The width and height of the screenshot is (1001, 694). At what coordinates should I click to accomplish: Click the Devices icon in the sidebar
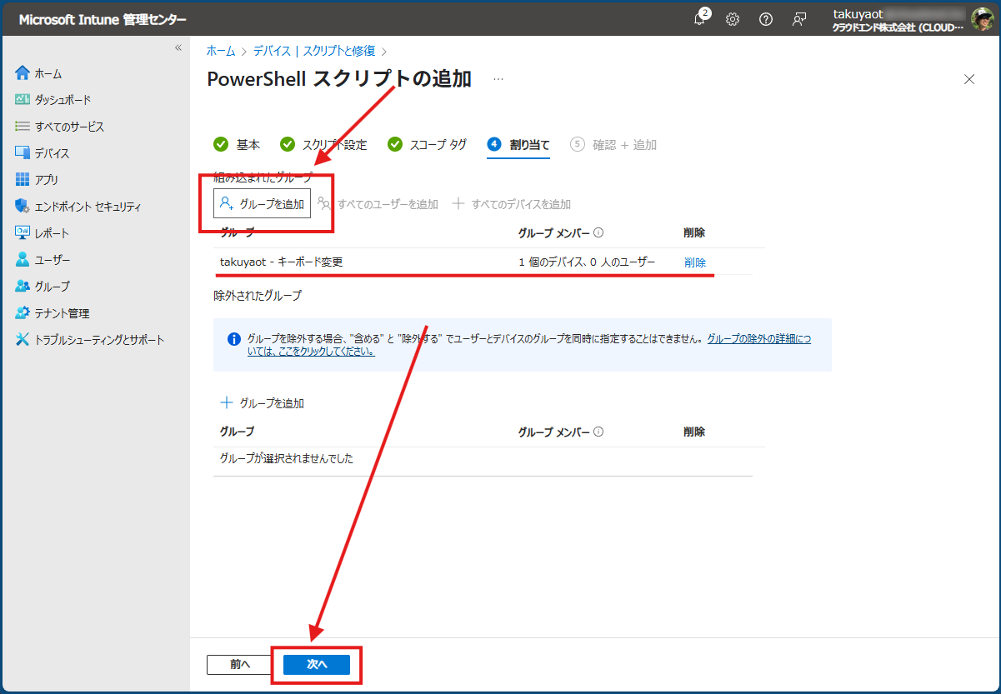click(x=23, y=153)
